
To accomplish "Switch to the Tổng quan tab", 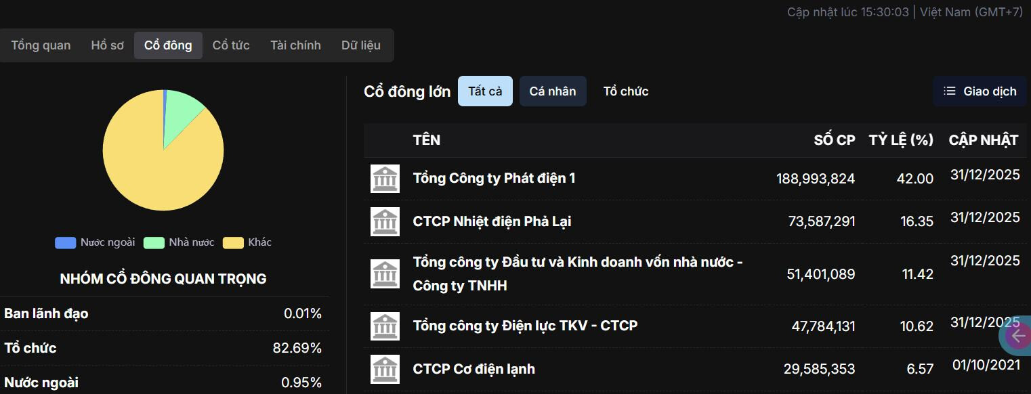I will pos(41,45).
